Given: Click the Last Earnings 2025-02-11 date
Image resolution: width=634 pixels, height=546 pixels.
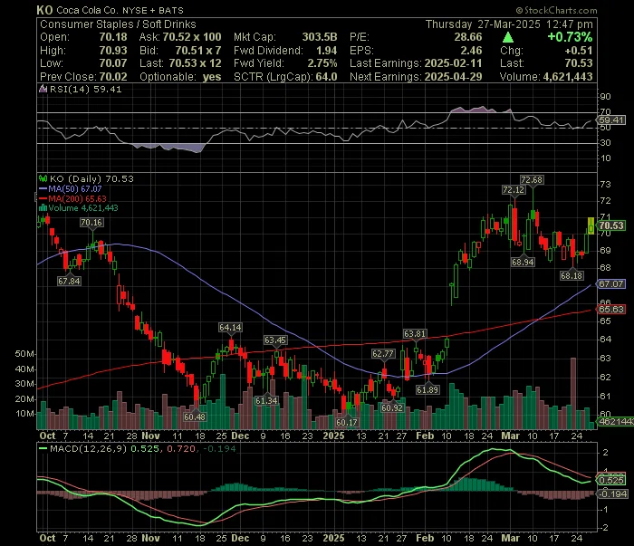Looking at the screenshot, I should tap(454, 63).
